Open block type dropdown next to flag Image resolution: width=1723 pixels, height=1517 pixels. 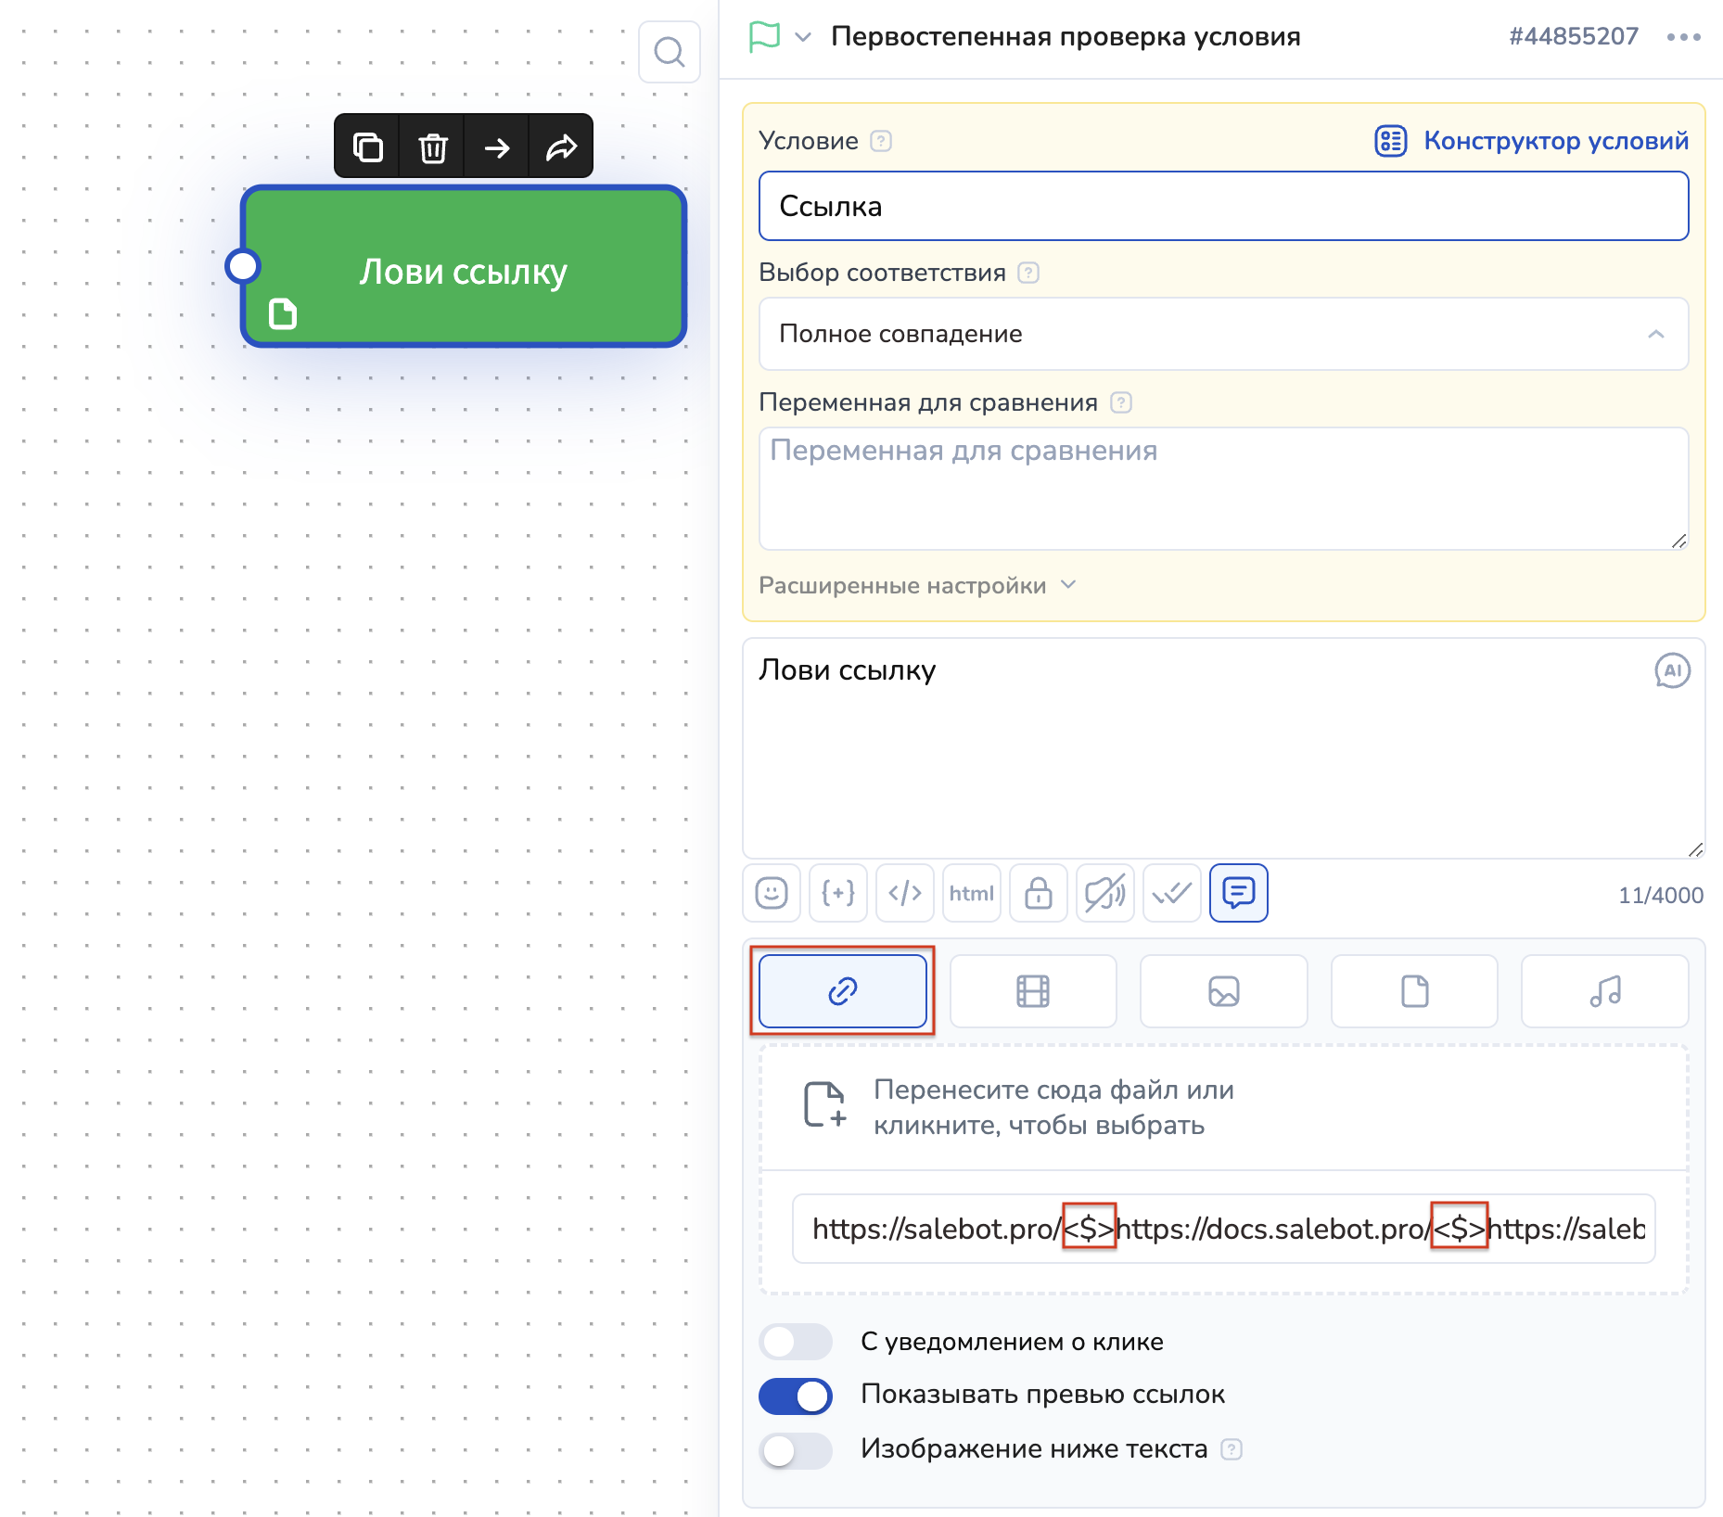(x=803, y=37)
